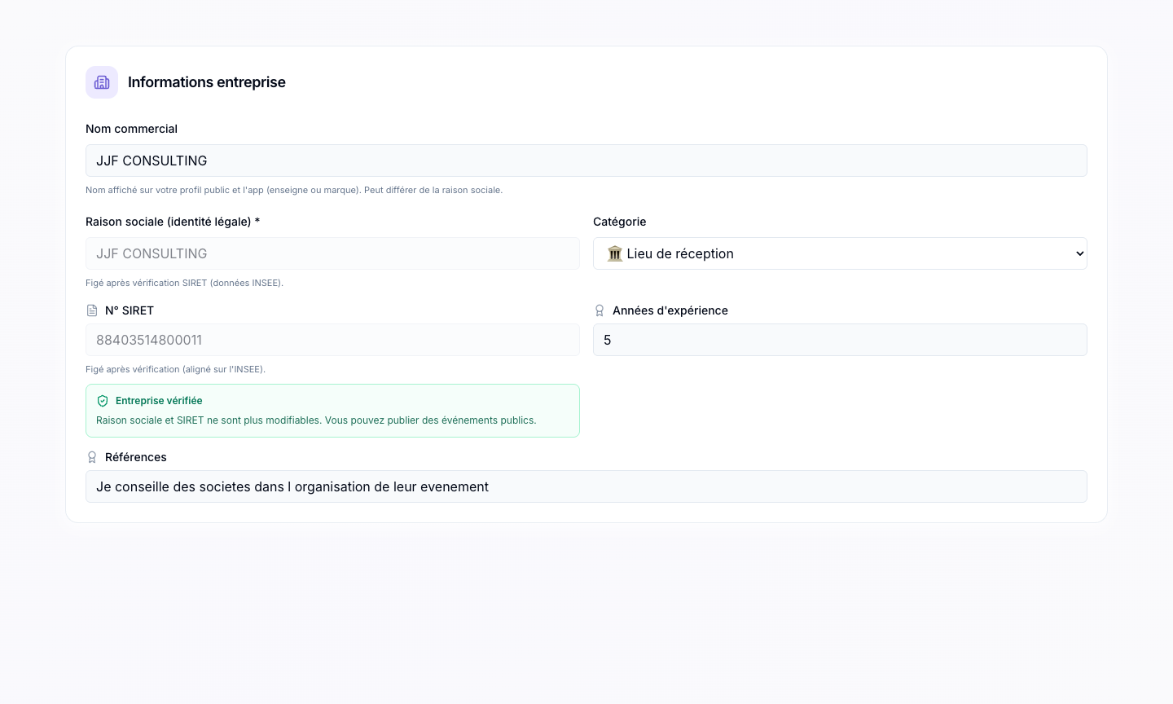The image size is (1173, 704).
Task: Click the Catégorie label
Action: (620, 222)
